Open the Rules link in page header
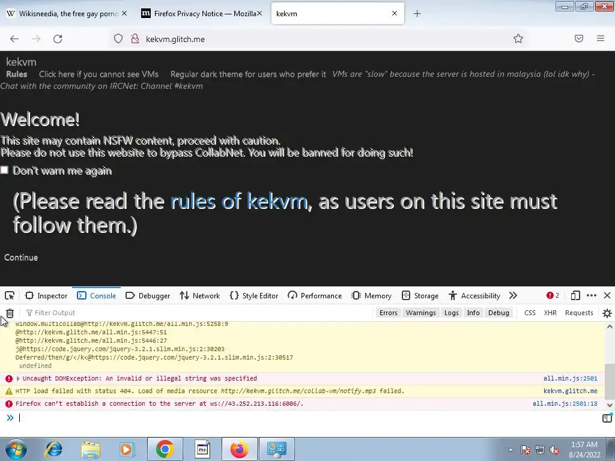Image resolution: width=615 pixels, height=461 pixels. coord(16,74)
